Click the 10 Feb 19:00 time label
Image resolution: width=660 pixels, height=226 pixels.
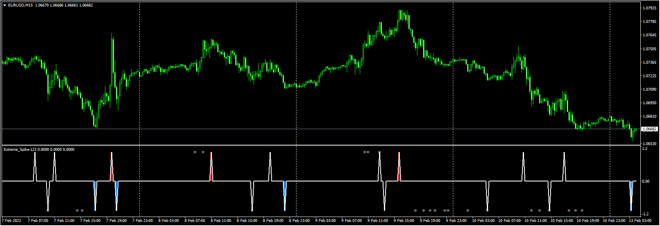588,221
